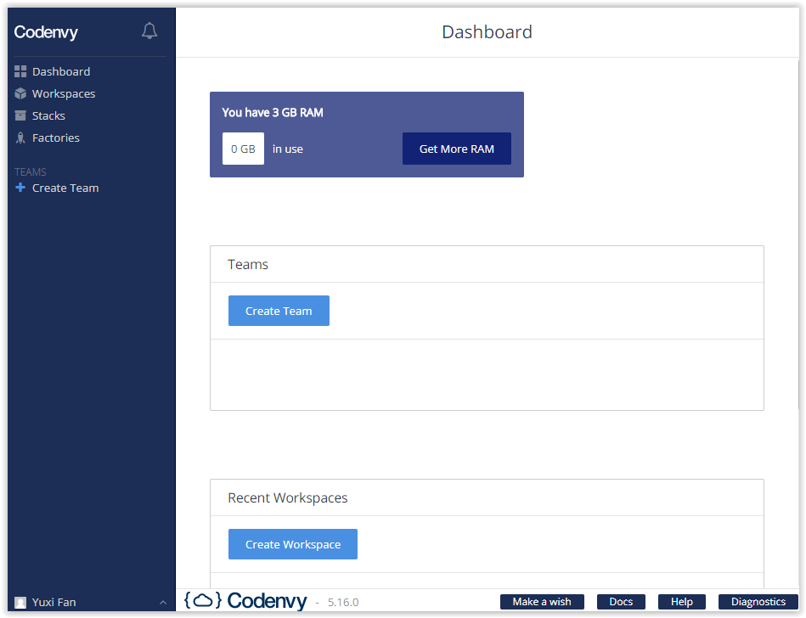
Task: Click the 0 GB usage box
Action: (x=243, y=149)
